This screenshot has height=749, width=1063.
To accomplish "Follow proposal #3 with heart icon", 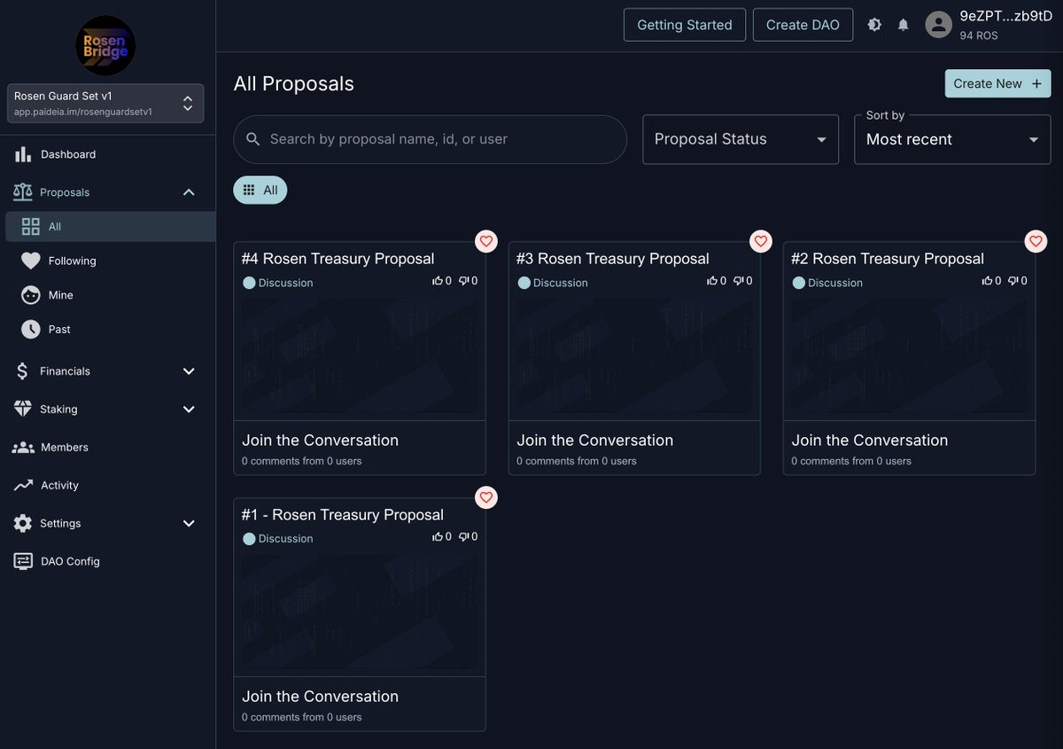I will 761,241.
